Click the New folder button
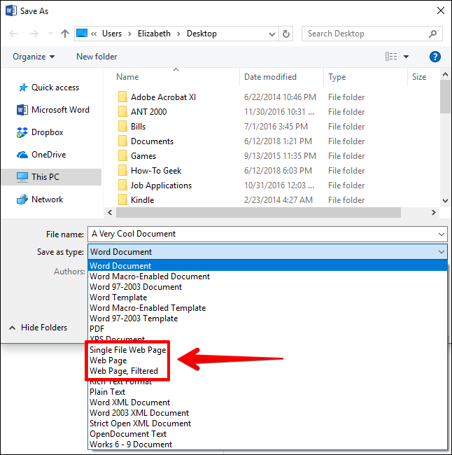 (97, 57)
